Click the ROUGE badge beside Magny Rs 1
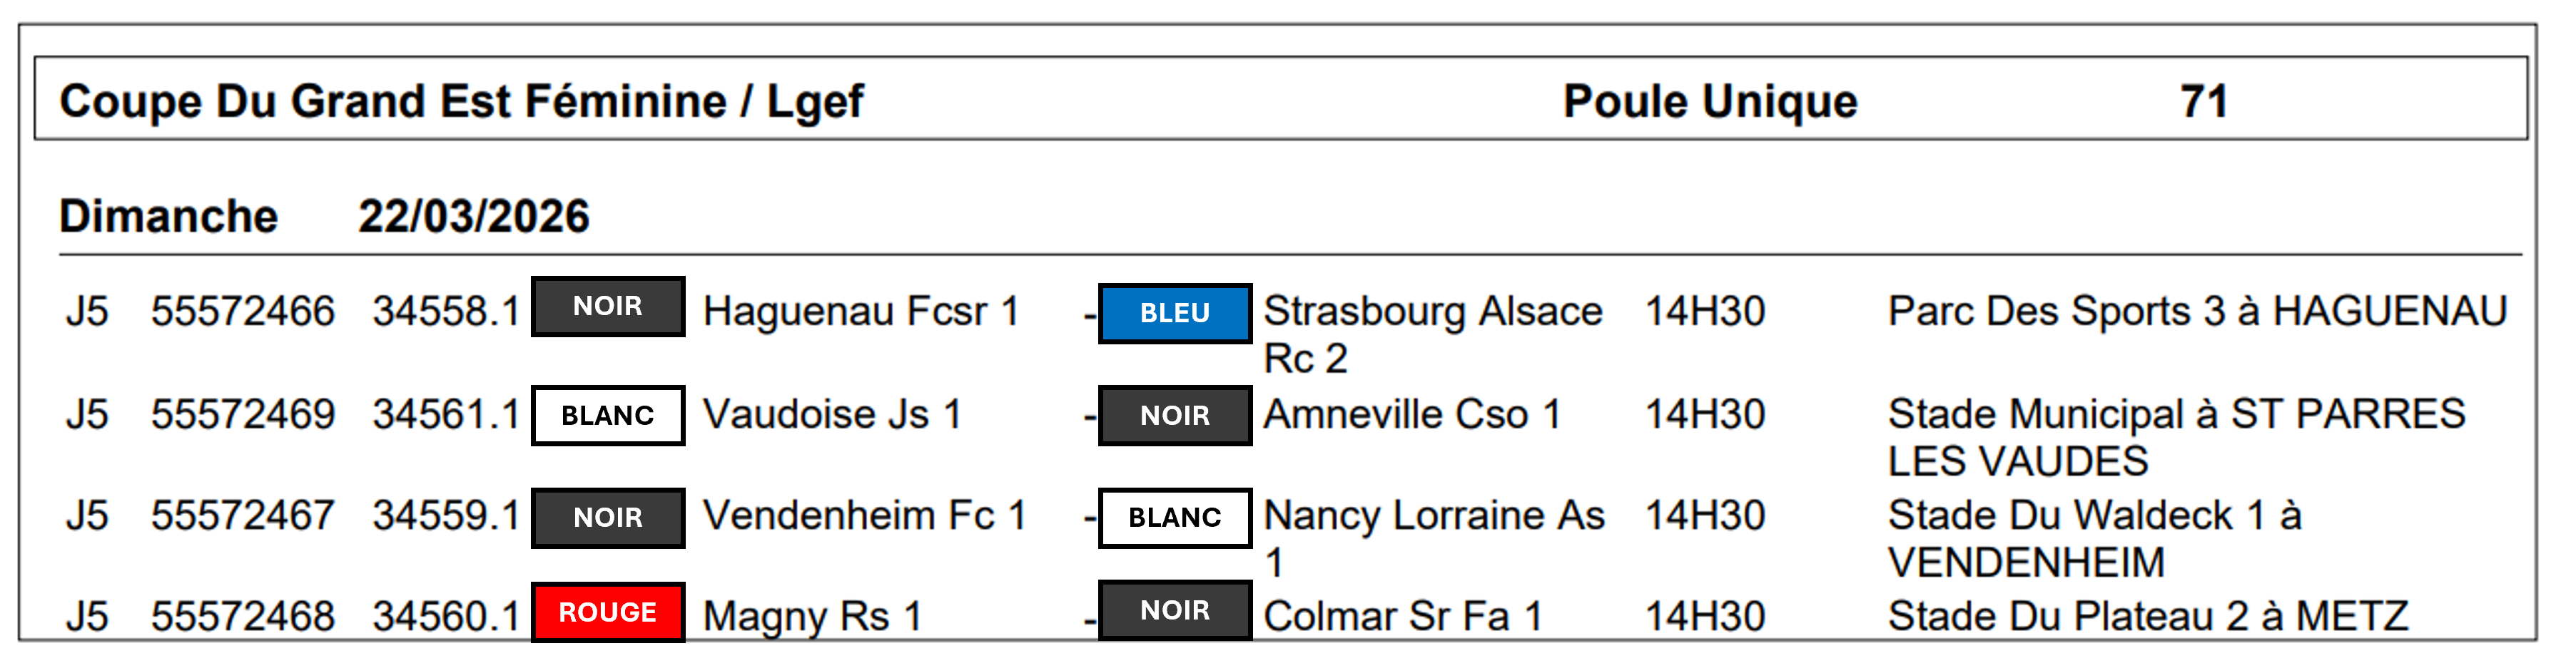 [607, 612]
